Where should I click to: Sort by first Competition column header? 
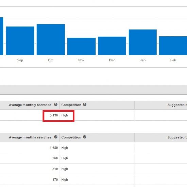coord(71,105)
